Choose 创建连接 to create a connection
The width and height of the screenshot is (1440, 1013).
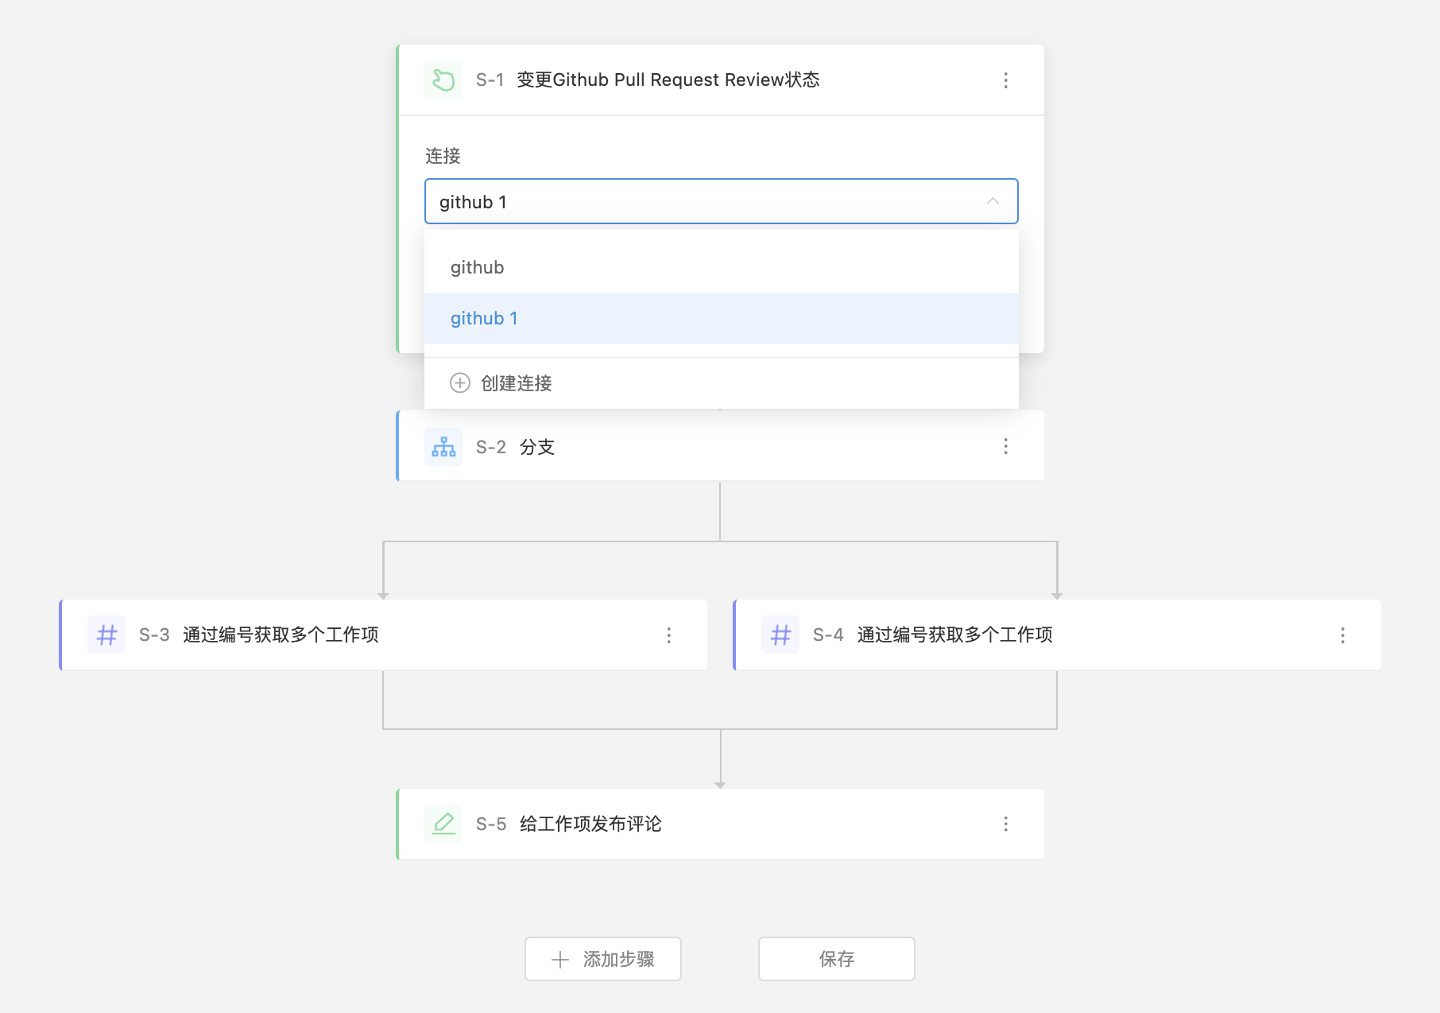[x=722, y=383]
